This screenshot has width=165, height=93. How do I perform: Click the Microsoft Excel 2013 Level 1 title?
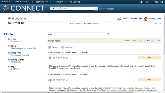[69, 52]
